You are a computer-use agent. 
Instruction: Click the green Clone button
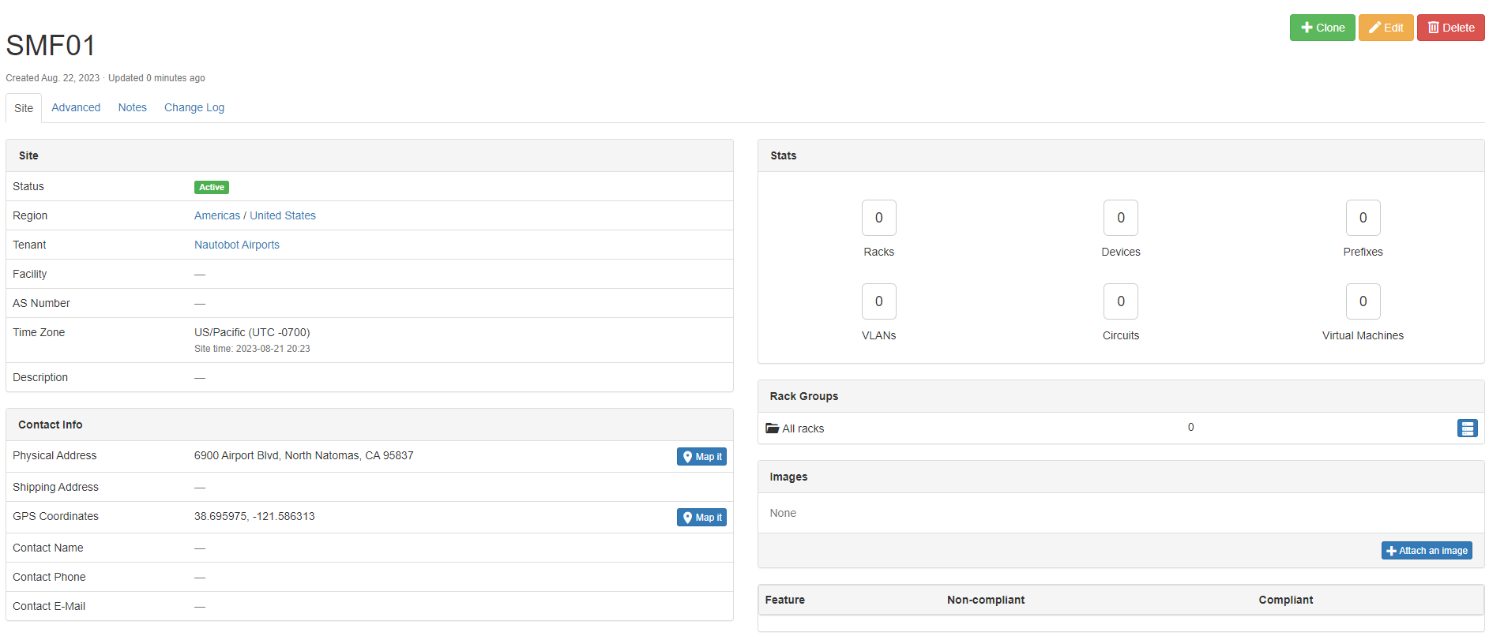click(1322, 28)
